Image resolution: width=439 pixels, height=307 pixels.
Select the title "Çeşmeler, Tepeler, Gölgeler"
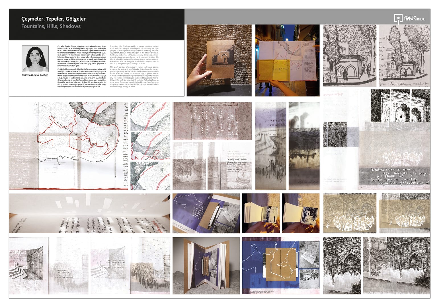tap(54, 19)
